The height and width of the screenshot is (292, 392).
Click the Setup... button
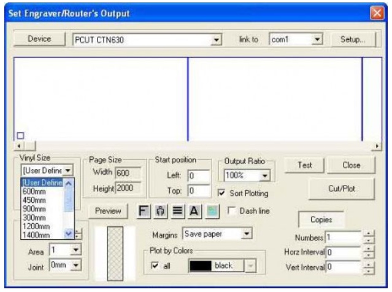pyautogui.click(x=352, y=39)
